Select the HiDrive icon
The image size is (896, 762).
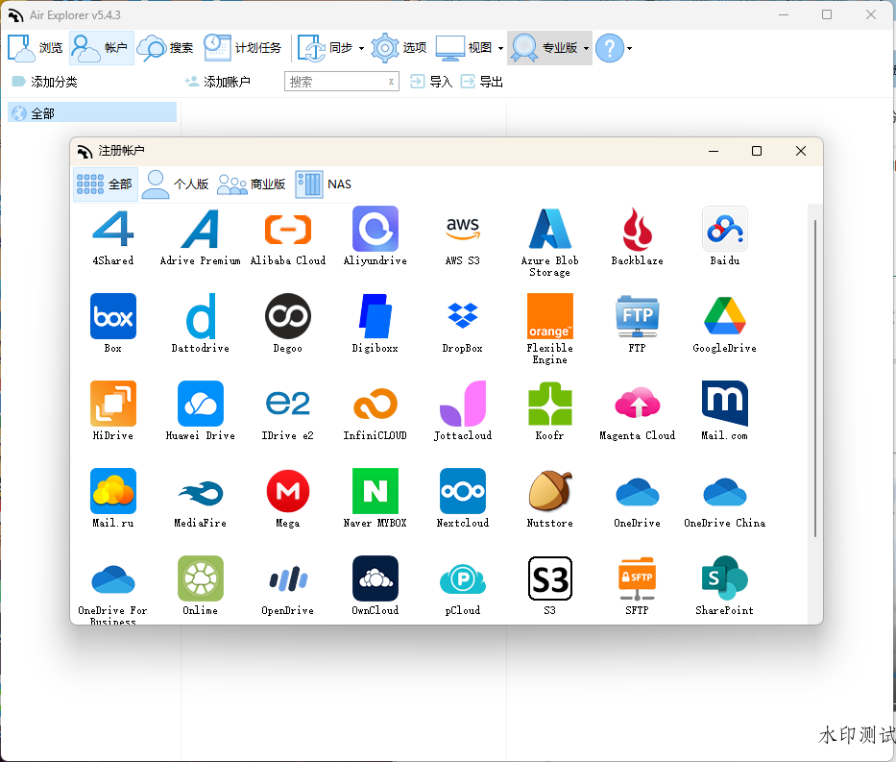click(x=113, y=404)
